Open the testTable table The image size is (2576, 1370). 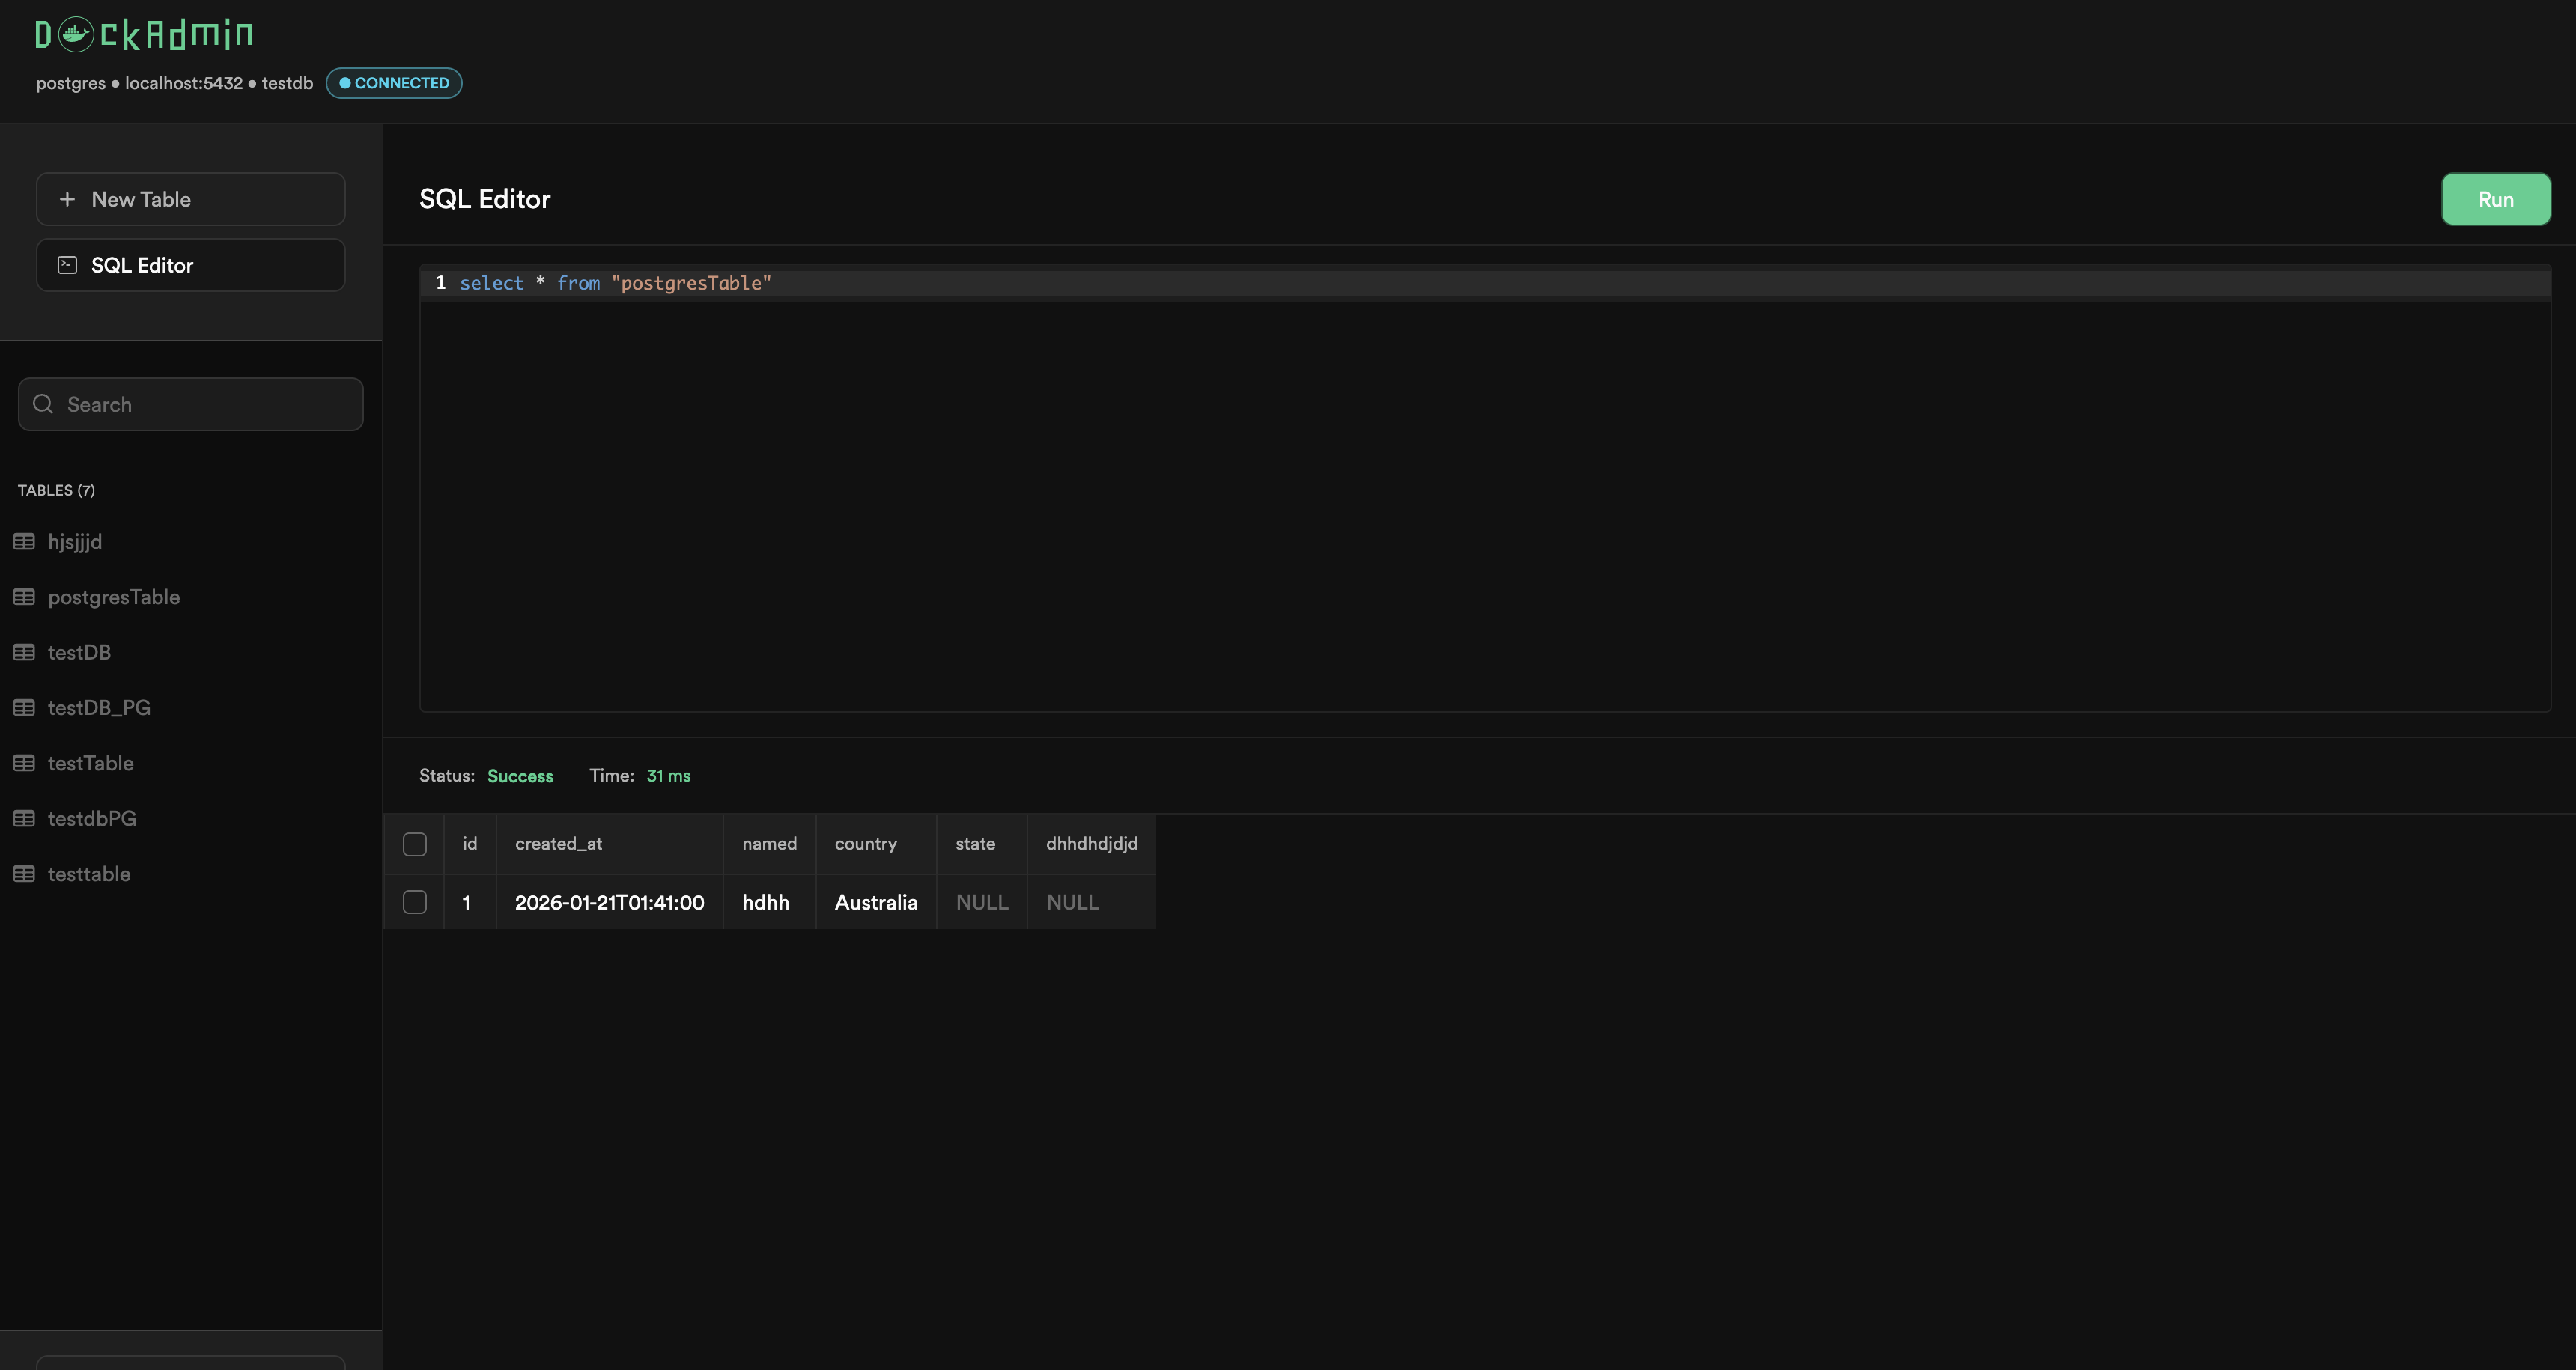point(91,763)
